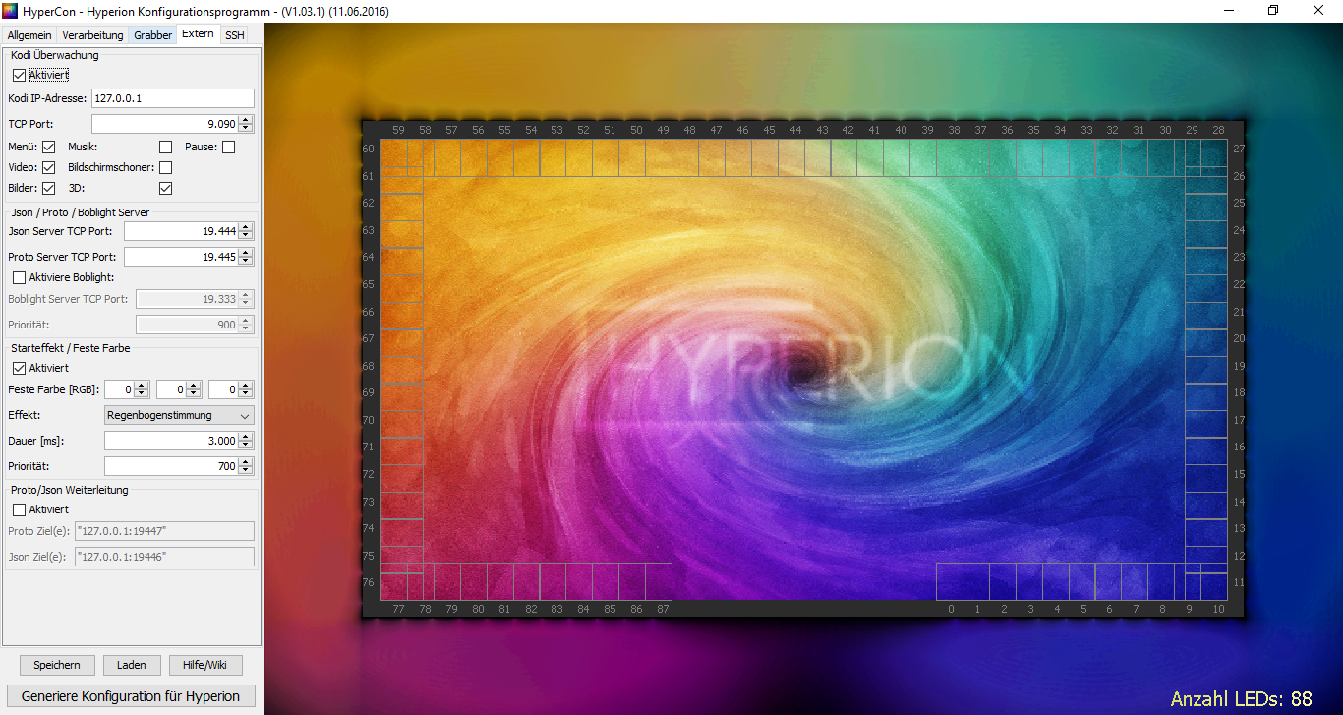Increase the first RGB Feste Farbe value
1343x715 pixels.
(x=142, y=386)
